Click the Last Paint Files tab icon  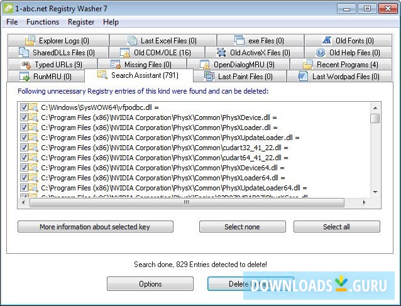(209, 76)
